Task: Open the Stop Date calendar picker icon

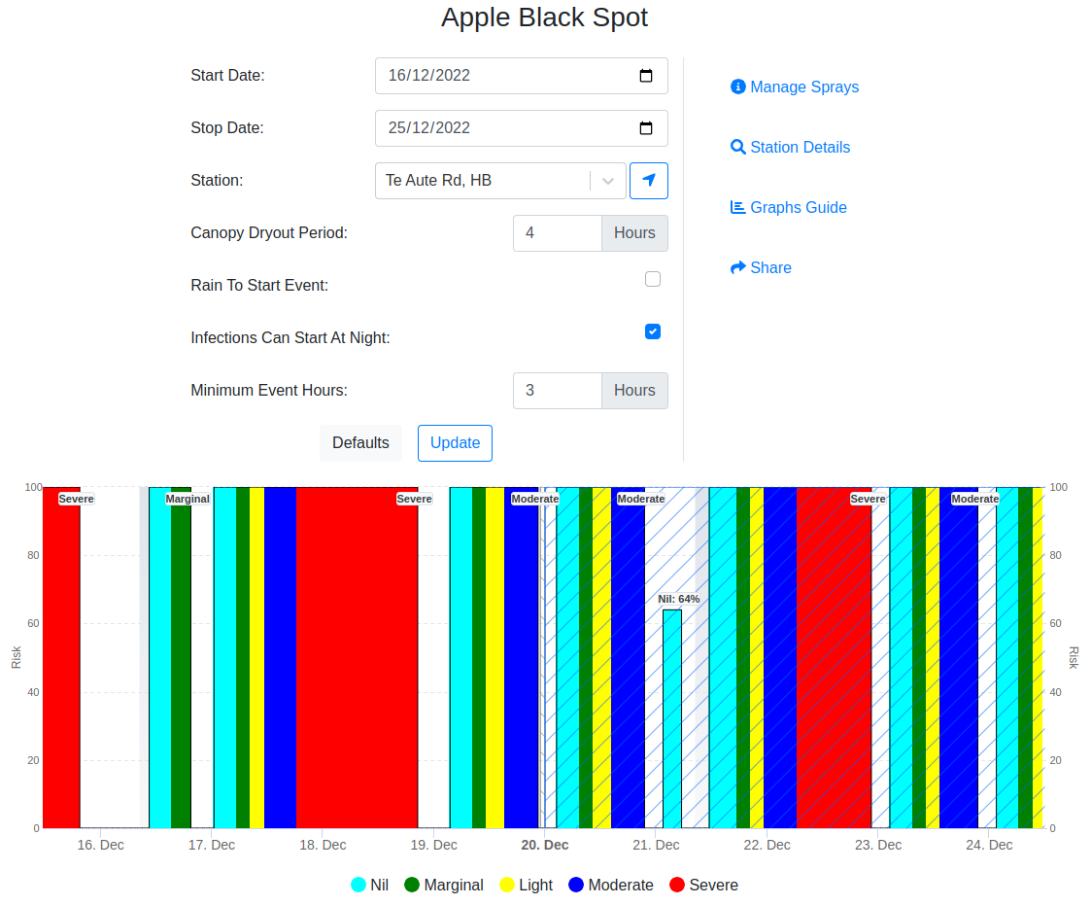Action: pos(646,128)
